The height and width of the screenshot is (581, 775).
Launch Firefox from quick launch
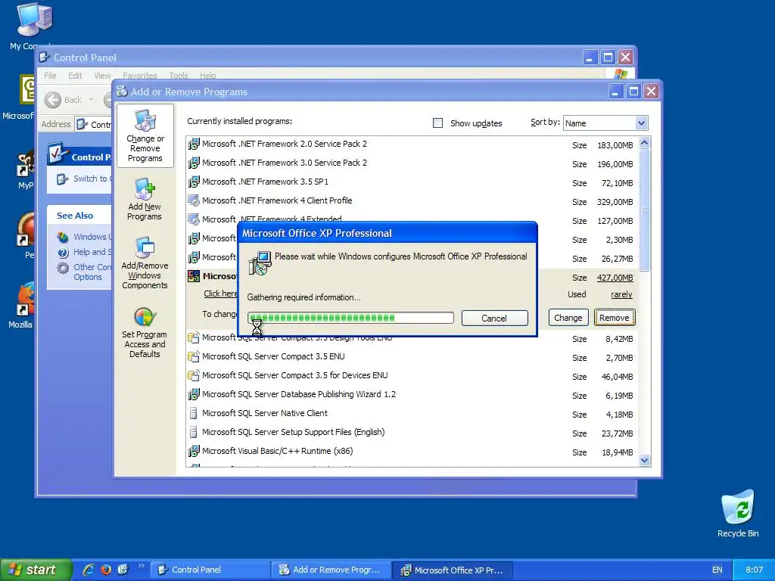click(106, 570)
